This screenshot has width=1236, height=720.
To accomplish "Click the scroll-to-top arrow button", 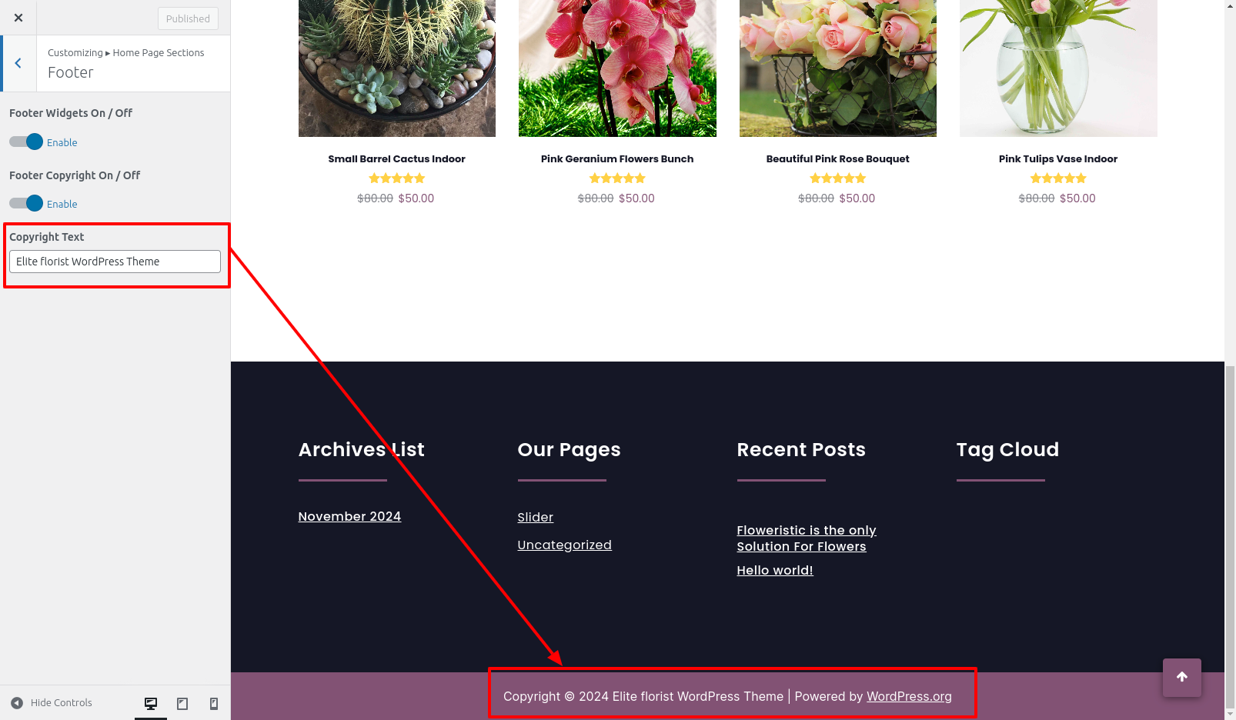I will click(x=1181, y=677).
